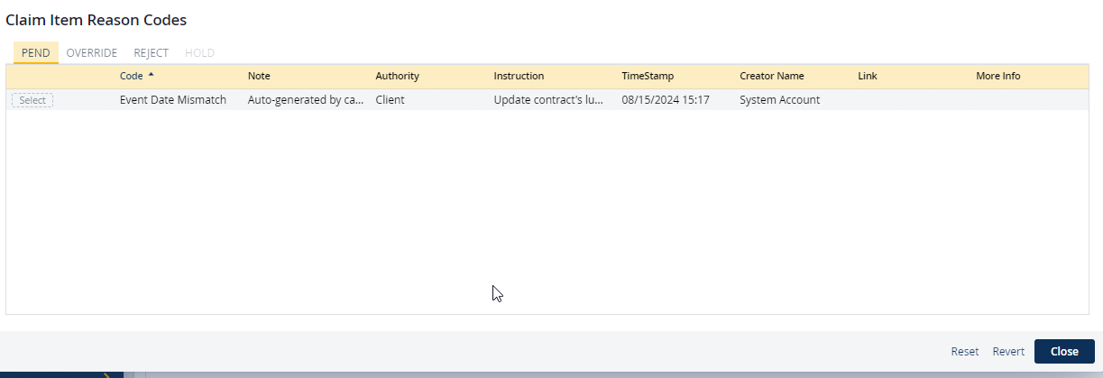
Task: Open the OVERRIDE tab
Action: [92, 53]
